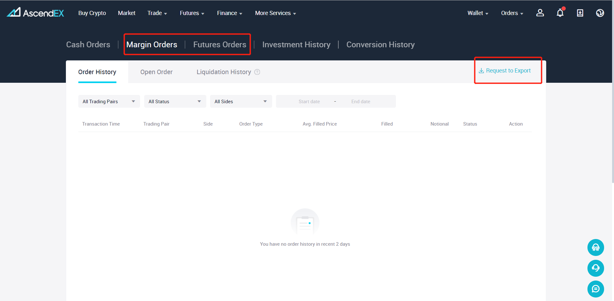Switch to Liquidation History sub-tab

(x=224, y=72)
